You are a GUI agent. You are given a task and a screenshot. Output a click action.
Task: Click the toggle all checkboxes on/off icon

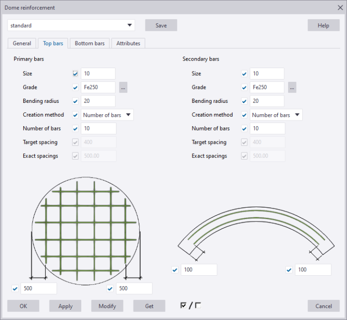tap(191, 306)
